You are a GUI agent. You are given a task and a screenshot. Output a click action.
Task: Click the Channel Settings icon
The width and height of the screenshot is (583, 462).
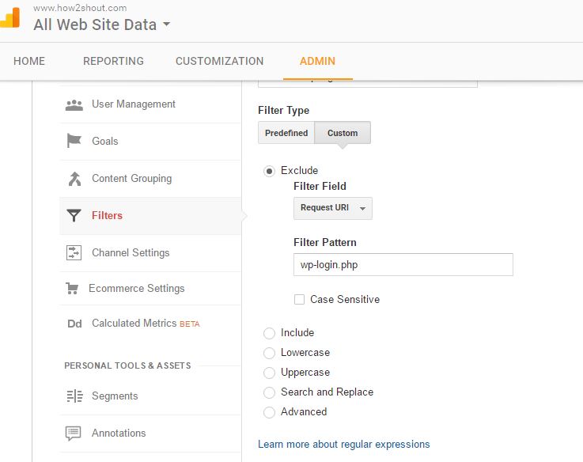point(74,252)
